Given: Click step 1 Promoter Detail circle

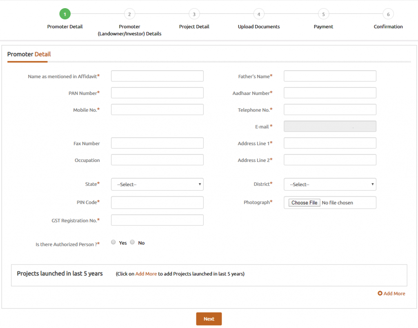Looking at the screenshot, I should tap(65, 14).
